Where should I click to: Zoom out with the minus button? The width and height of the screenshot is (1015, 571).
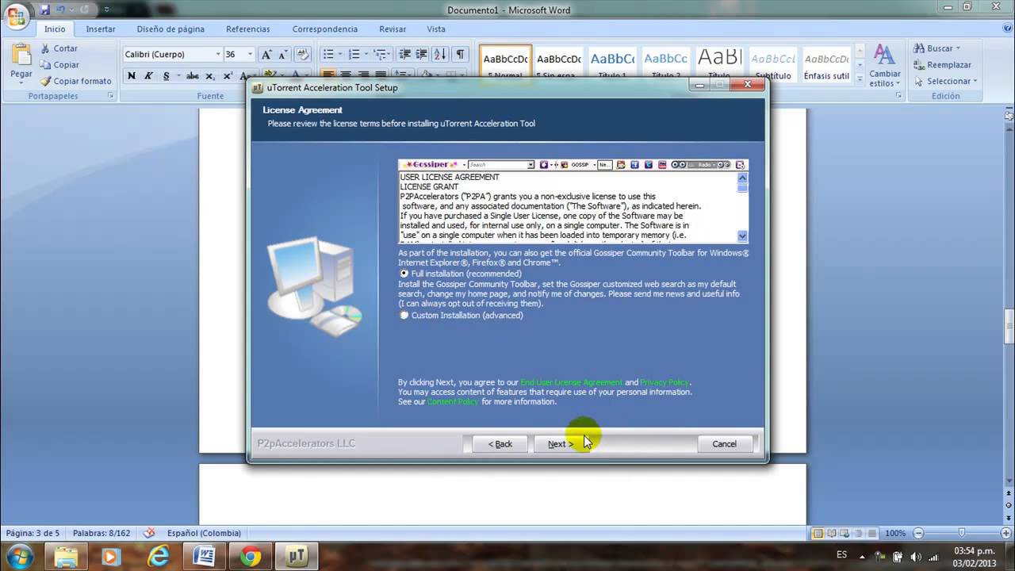[x=917, y=533]
